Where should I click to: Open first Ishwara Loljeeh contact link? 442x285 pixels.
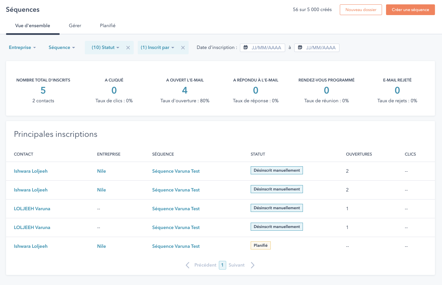31,171
